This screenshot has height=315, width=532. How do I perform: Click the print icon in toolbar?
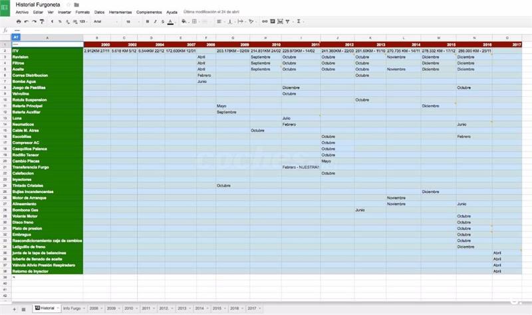click(19, 21)
